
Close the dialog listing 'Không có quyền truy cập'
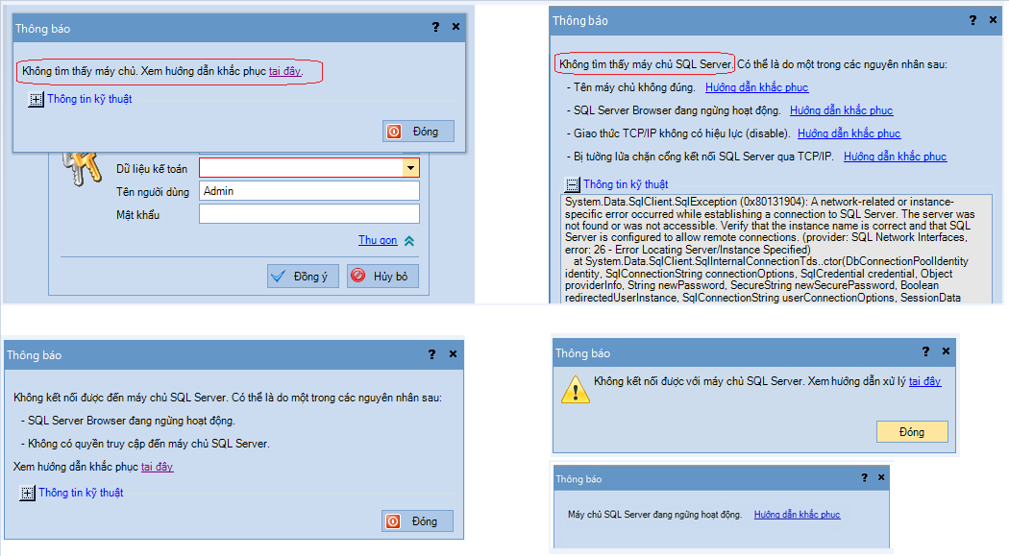coord(453,354)
